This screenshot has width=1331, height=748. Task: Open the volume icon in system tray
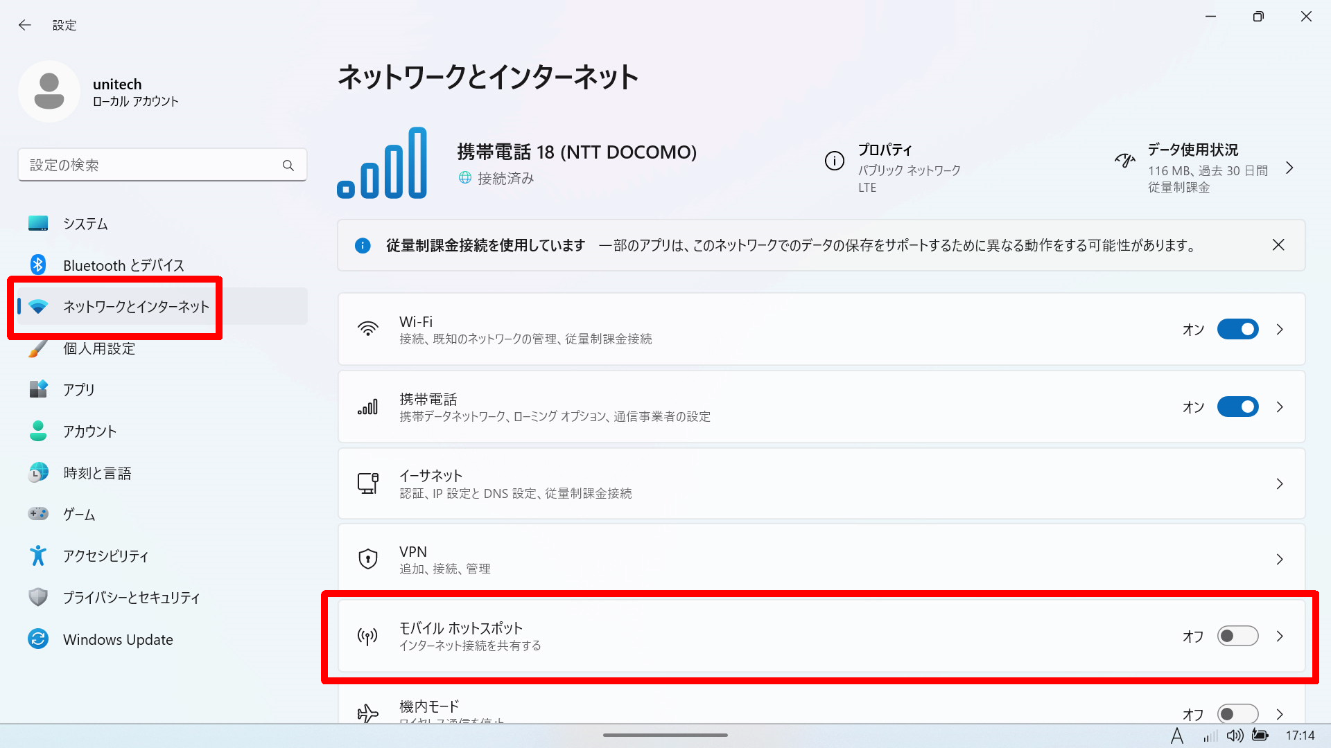(x=1234, y=736)
